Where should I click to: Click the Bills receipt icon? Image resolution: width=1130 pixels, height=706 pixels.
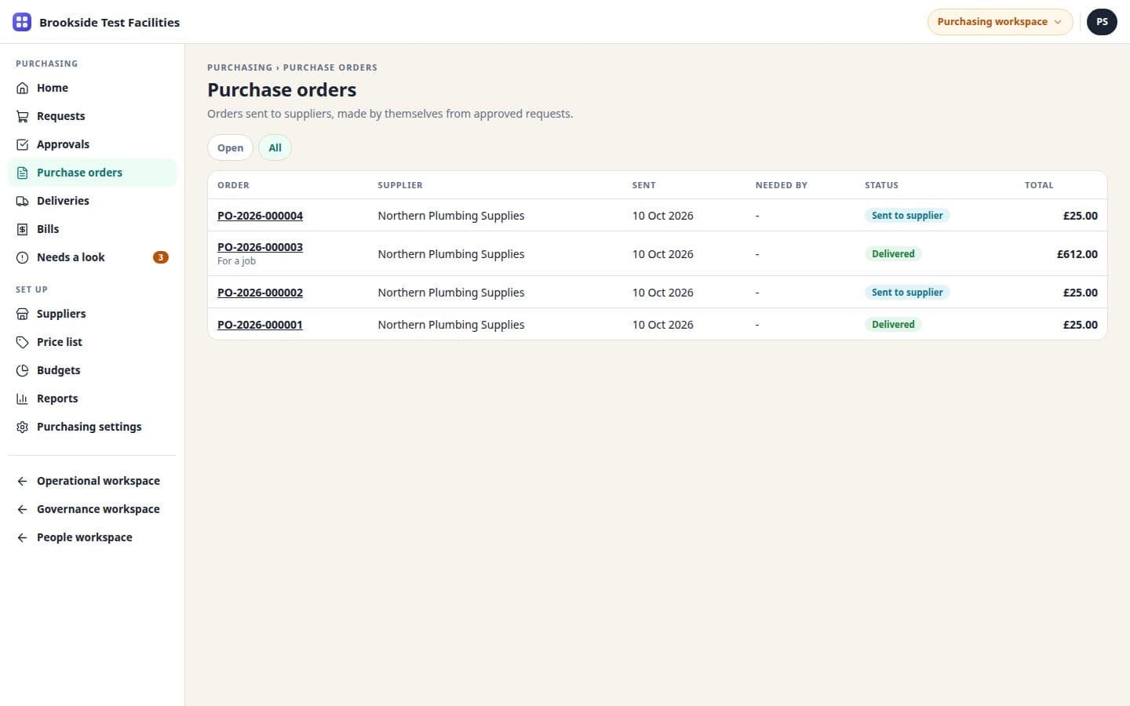pos(22,229)
